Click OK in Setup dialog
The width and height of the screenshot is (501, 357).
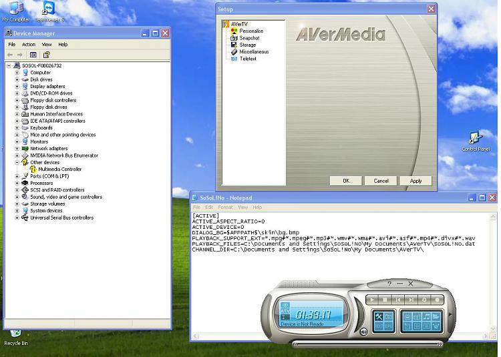[346, 181]
